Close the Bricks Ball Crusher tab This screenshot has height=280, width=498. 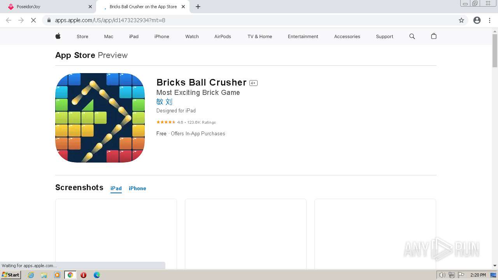point(183,7)
